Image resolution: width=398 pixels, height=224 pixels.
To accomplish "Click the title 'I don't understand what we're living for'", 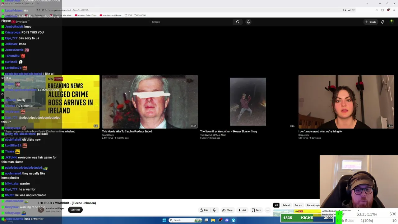I will tap(321, 131).
